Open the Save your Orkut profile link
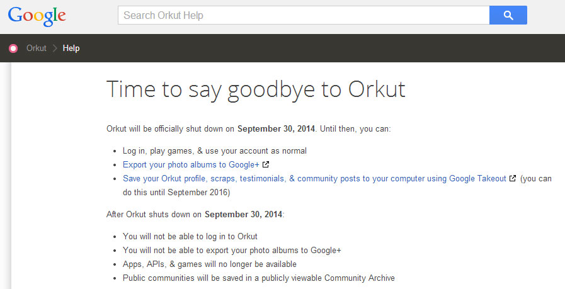This screenshot has width=565, height=289. [x=314, y=178]
